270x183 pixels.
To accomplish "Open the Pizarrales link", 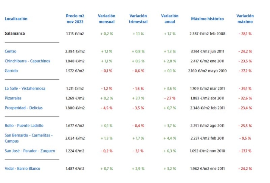I will (x=13, y=98).
